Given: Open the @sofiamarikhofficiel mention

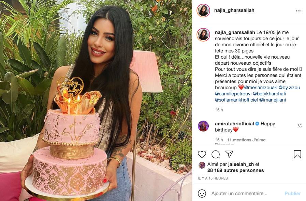Looking at the screenshot, I should pyautogui.click(x=236, y=100).
